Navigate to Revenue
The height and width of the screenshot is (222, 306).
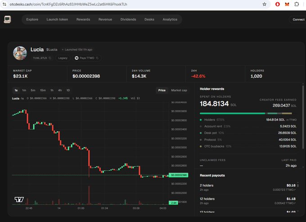[x=105, y=19]
